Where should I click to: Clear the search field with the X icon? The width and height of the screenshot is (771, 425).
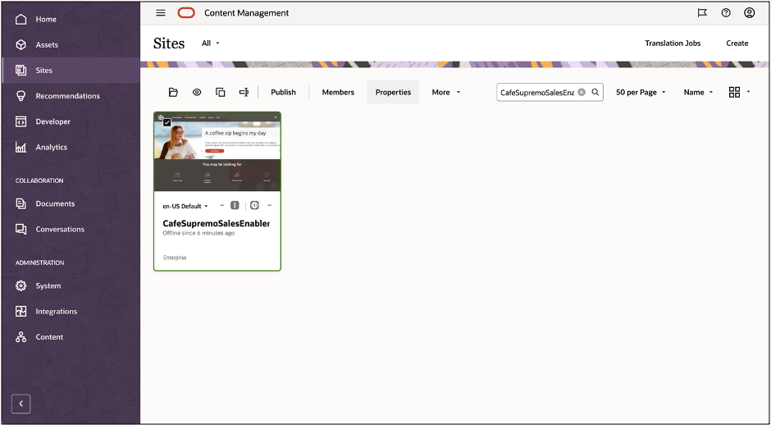tap(582, 92)
